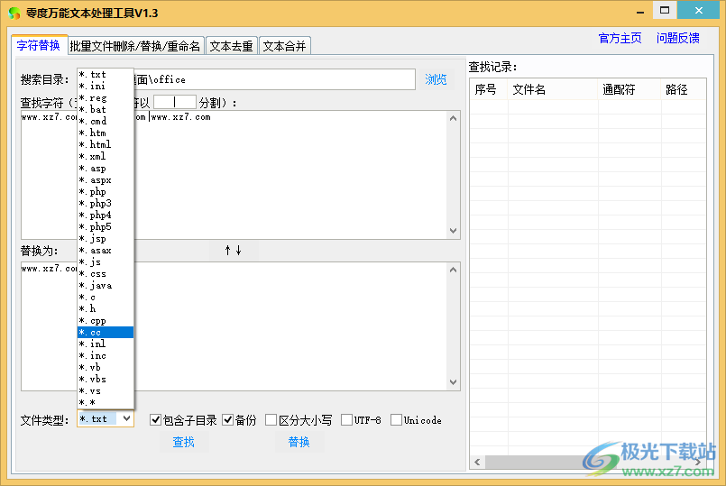The height and width of the screenshot is (486, 726).
Task: Select the *.php3 list entry
Action: [106, 203]
